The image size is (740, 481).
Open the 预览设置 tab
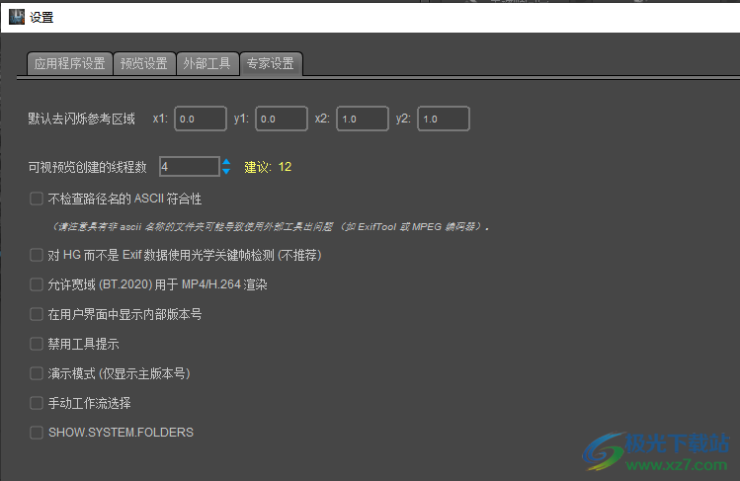144,63
